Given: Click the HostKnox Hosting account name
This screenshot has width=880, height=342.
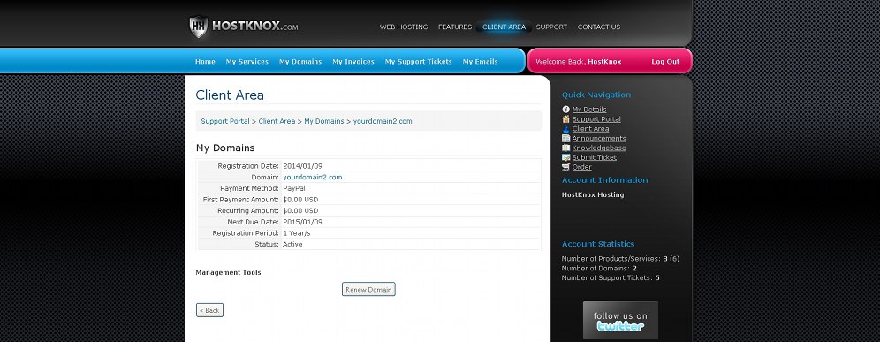Looking at the screenshot, I should click(593, 195).
